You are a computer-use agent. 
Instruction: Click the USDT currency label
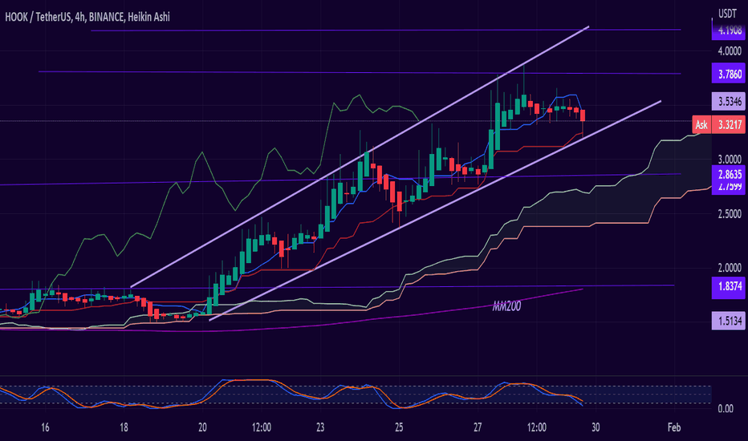(727, 14)
